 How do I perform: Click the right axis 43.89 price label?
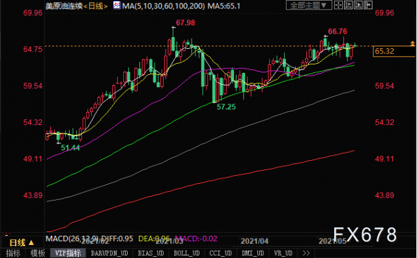[384, 195]
